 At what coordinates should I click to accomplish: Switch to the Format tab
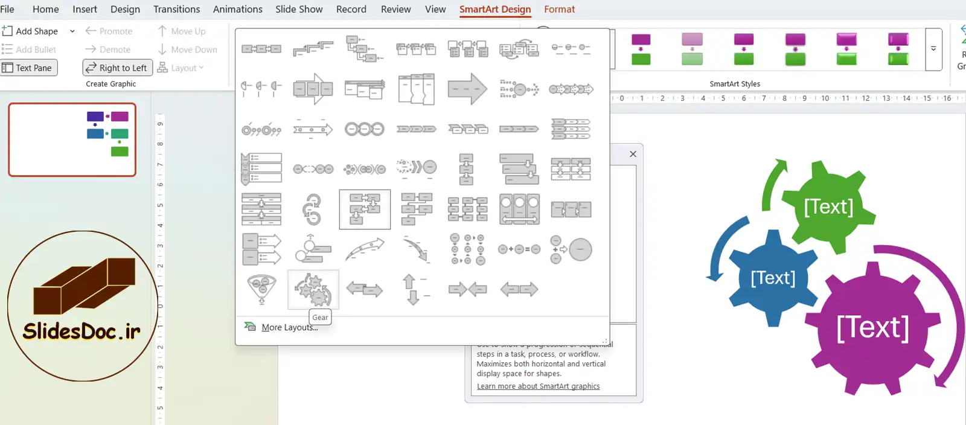tap(559, 9)
